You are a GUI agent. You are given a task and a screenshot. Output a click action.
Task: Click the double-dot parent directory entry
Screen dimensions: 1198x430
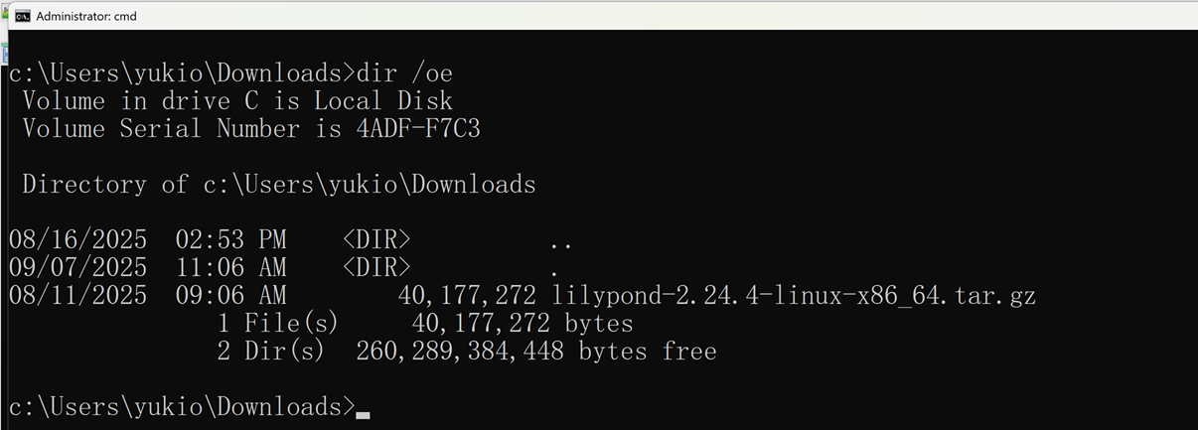[560, 243]
